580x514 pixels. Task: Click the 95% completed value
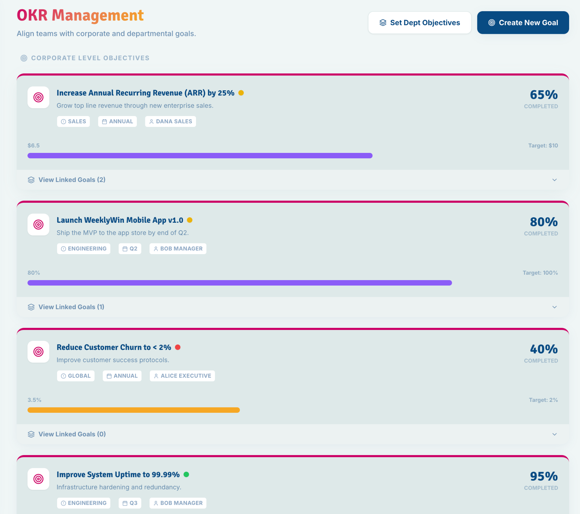(x=544, y=476)
